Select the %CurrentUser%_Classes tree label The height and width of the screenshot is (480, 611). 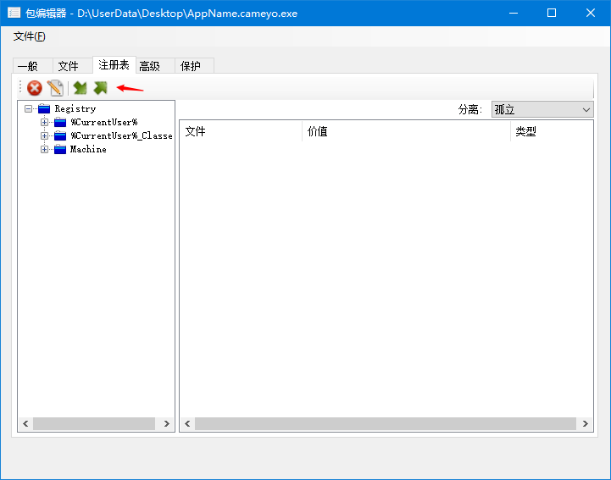121,135
